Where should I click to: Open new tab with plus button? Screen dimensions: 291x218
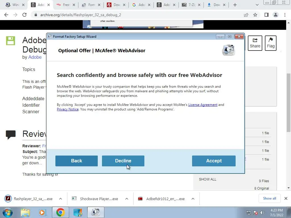coord(235,5)
